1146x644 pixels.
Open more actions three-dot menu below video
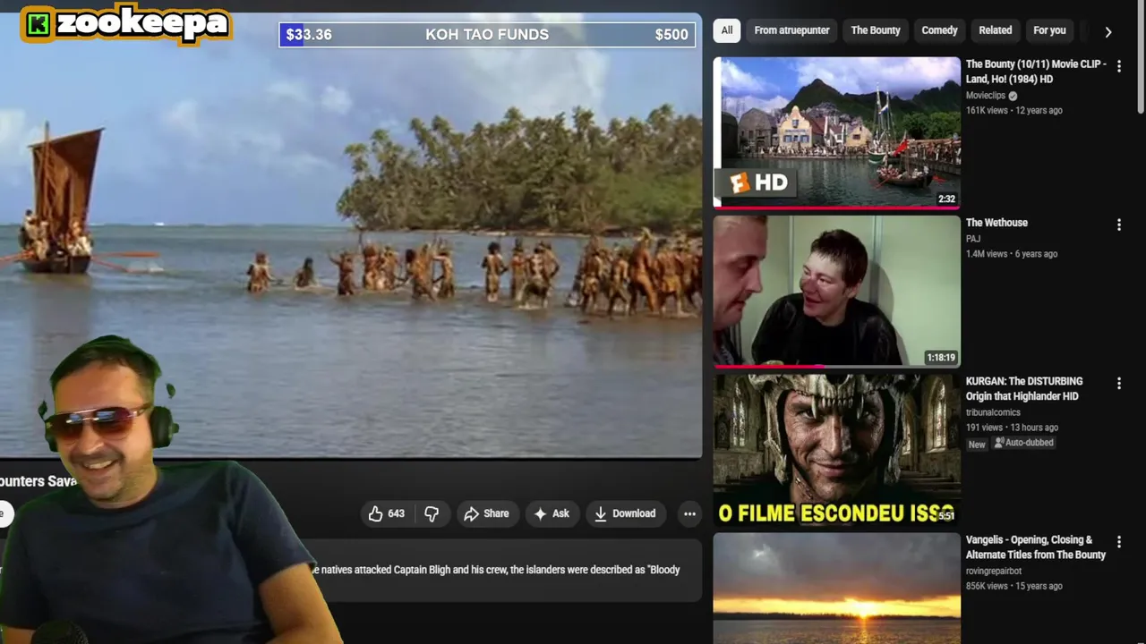point(689,513)
